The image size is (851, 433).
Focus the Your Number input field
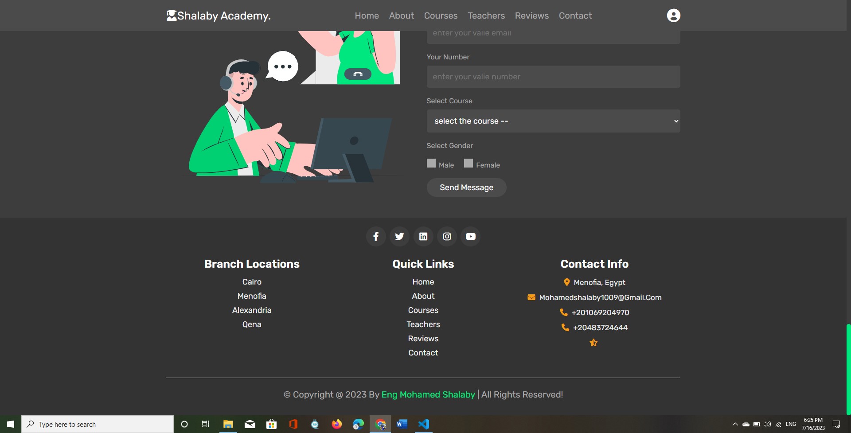click(x=553, y=77)
